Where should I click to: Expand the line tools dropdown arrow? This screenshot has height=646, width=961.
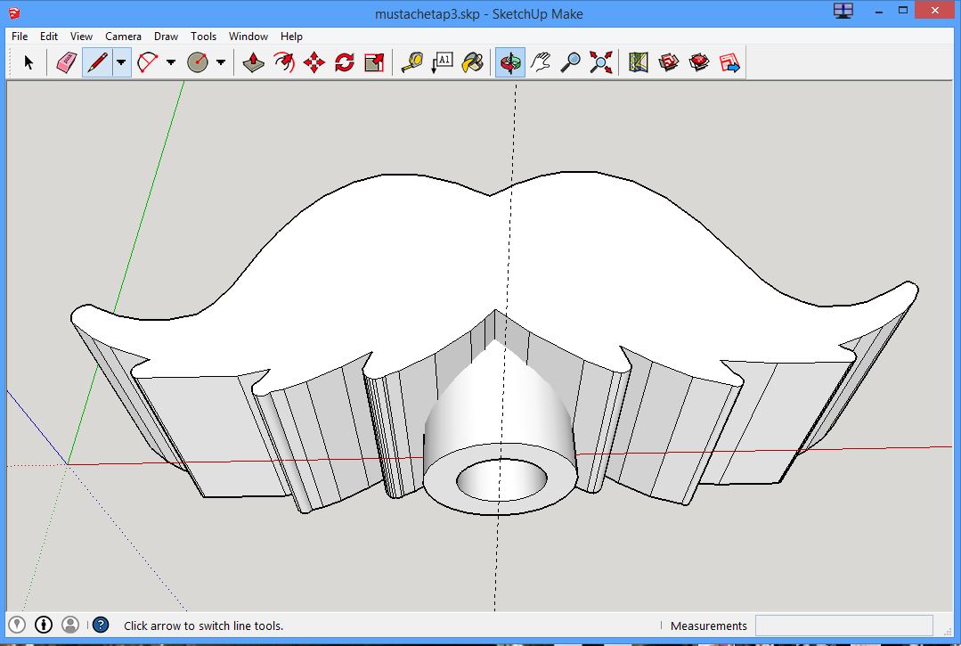pos(121,62)
